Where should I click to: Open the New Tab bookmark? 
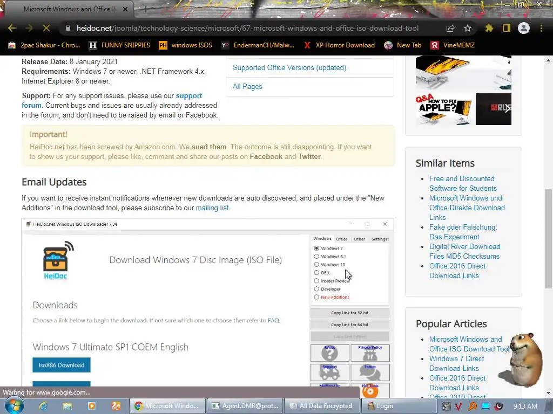click(403, 45)
